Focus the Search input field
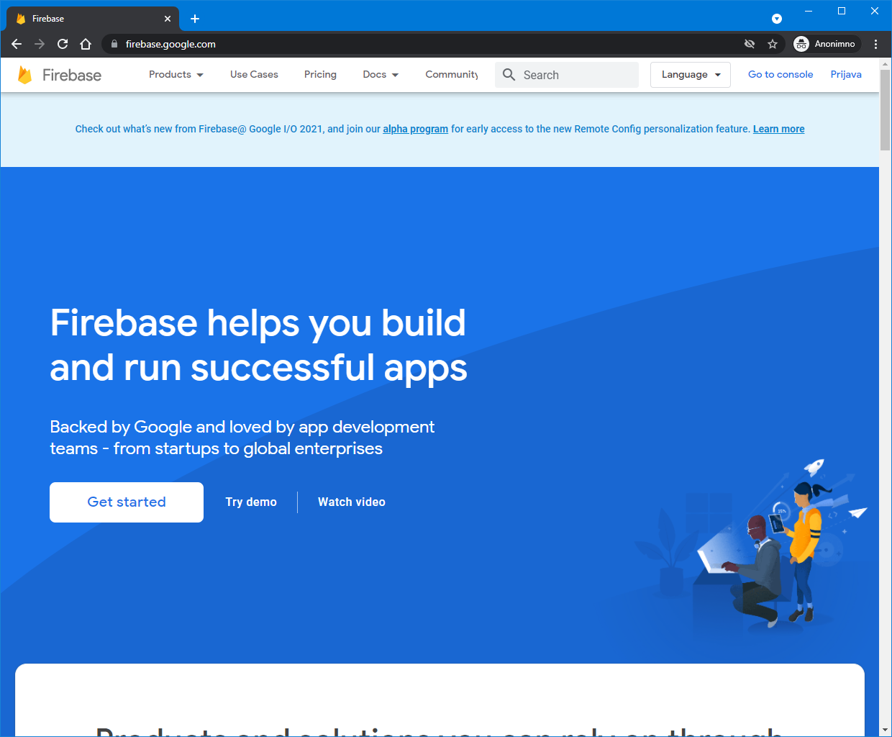The width and height of the screenshot is (892, 737). point(577,75)
